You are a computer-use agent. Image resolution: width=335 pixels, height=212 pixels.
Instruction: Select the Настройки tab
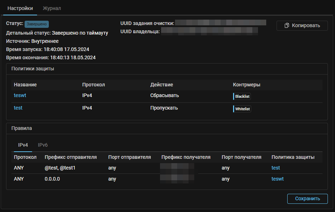20,8
